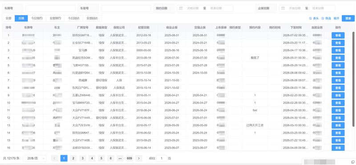Click 共 12179 条 total count
The width and height of the screenshot is (356, 165).
click(x=12, y=158)
